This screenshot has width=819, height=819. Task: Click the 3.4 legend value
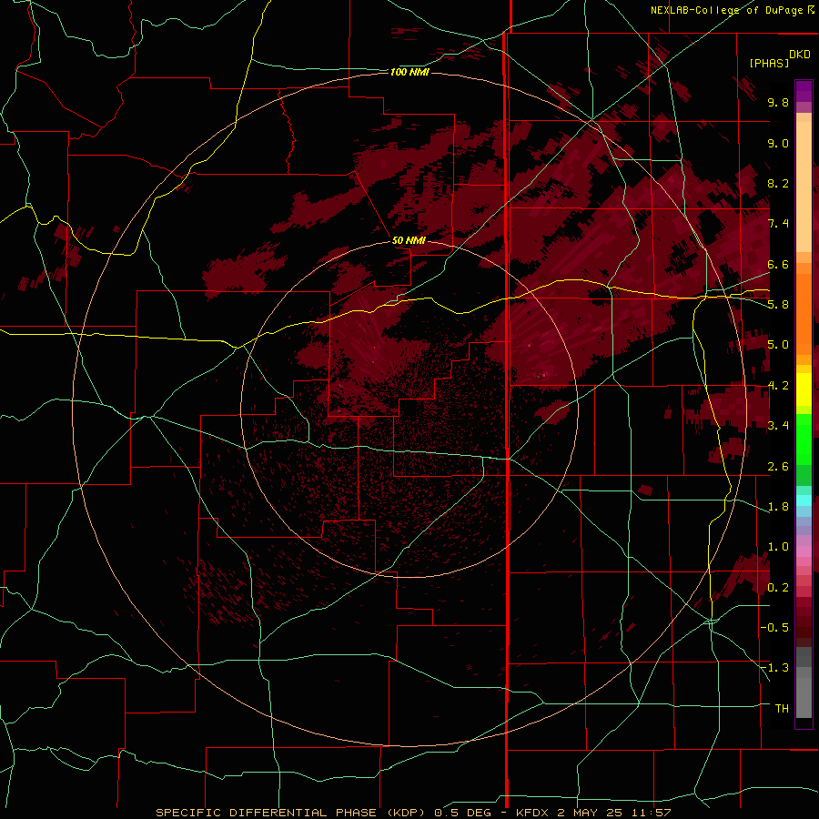click(x=778, y=426)
